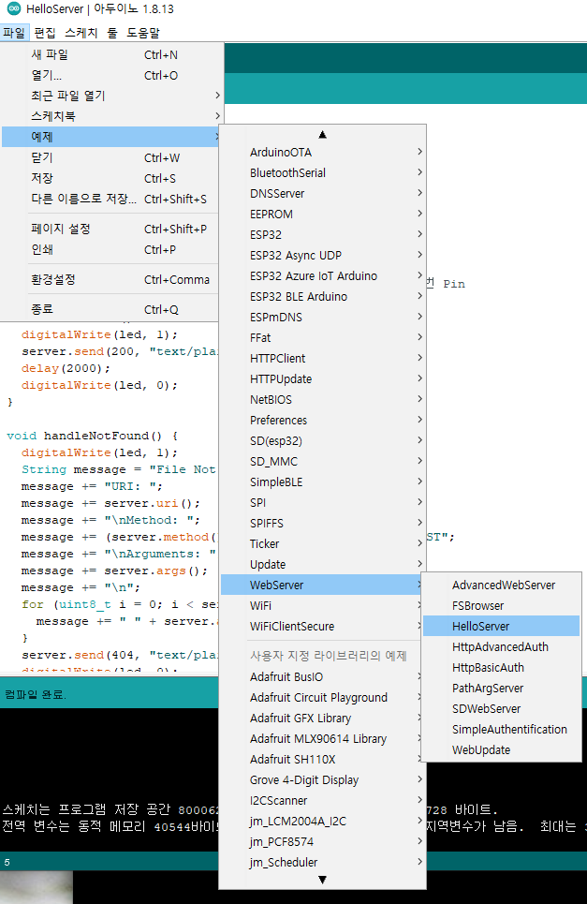Expand HTTPUpdate examples

(x=323, y=379)
